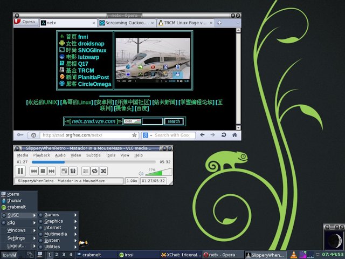Expand the Internet submenu
This screenshot has height=259, width=345.
58,228
